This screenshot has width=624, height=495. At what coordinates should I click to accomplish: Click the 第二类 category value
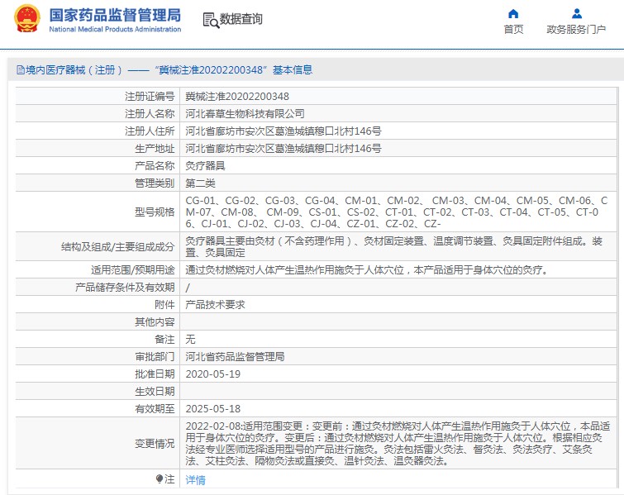point(200,183)
